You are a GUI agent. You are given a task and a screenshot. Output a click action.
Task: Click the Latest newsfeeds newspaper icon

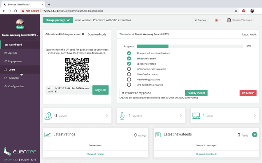[x=158, y=134]
